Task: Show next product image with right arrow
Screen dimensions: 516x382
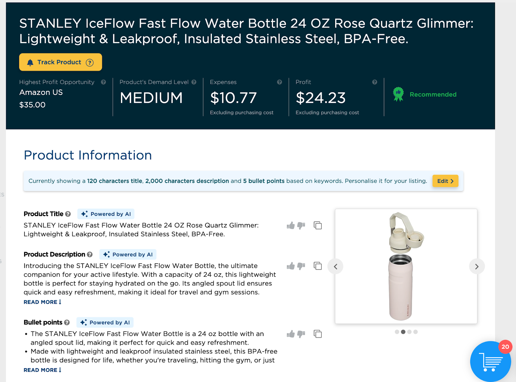Action: 477,267
